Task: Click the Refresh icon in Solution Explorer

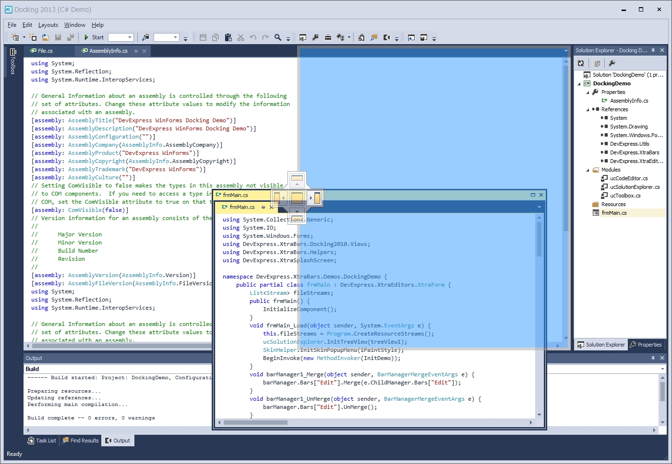Action: pyautogui.click(x=581, y=63)
